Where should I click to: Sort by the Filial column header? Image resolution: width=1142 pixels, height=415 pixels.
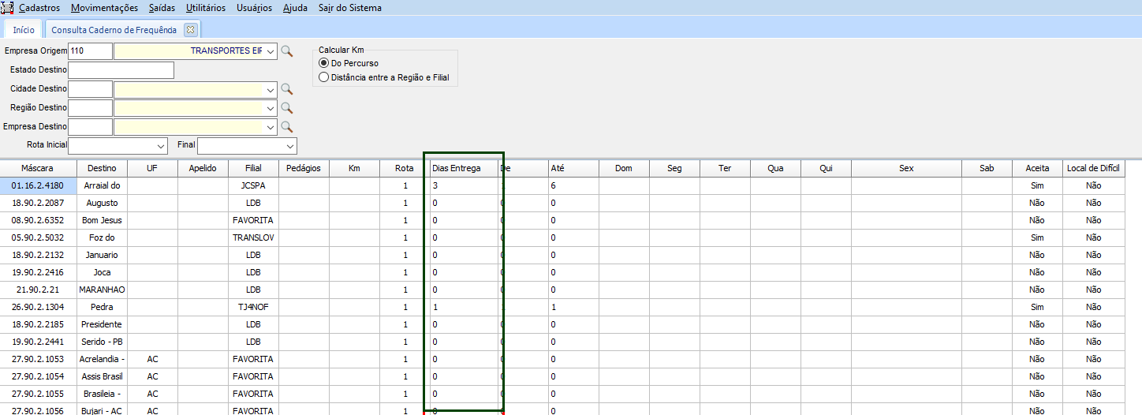pyautogui.click(x=253, y=168)
